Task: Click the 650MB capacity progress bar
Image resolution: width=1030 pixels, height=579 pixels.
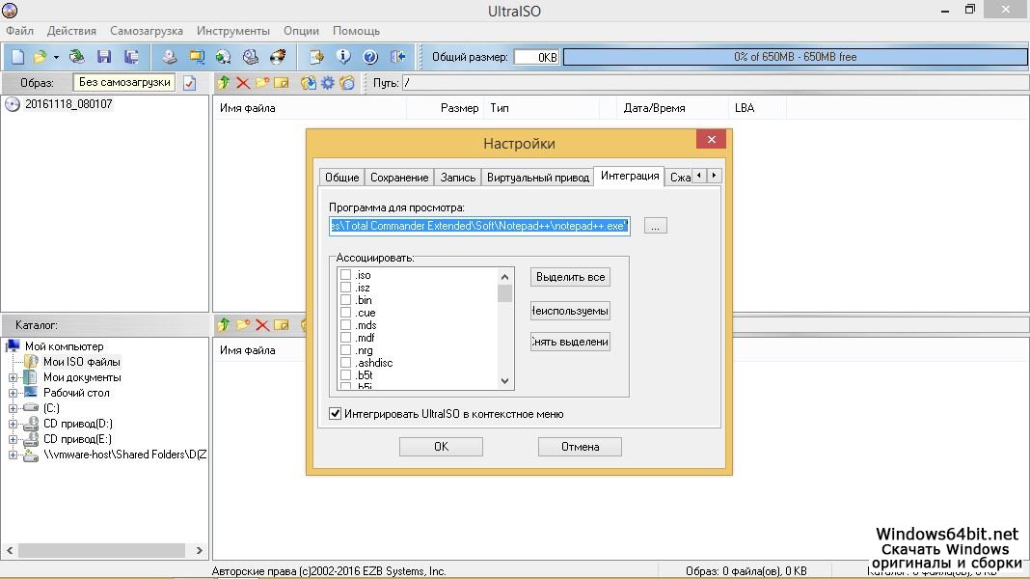Action: (x=795, y=57)
